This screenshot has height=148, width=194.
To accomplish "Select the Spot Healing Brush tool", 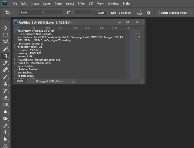I will tap(5, 70).
